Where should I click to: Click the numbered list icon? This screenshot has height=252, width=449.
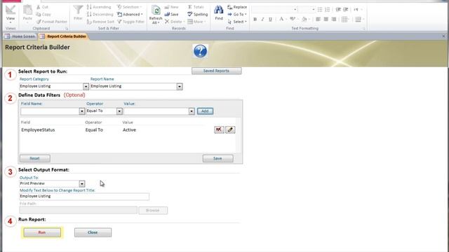(328, 10)
